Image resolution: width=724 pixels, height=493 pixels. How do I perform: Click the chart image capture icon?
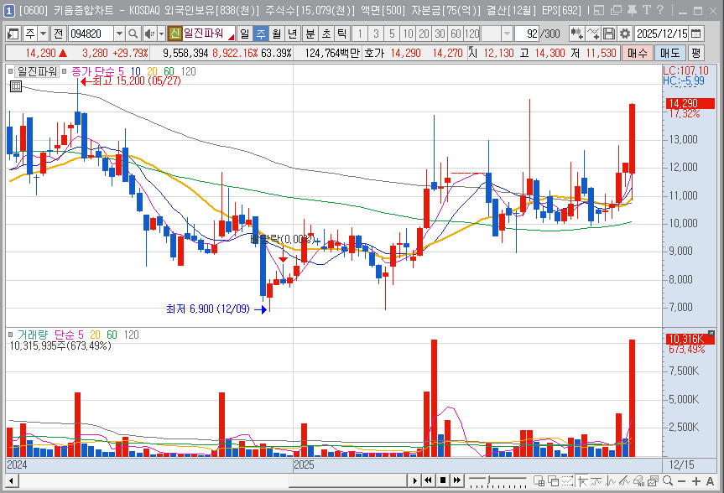pyautogui.click(x=653, y=481)
